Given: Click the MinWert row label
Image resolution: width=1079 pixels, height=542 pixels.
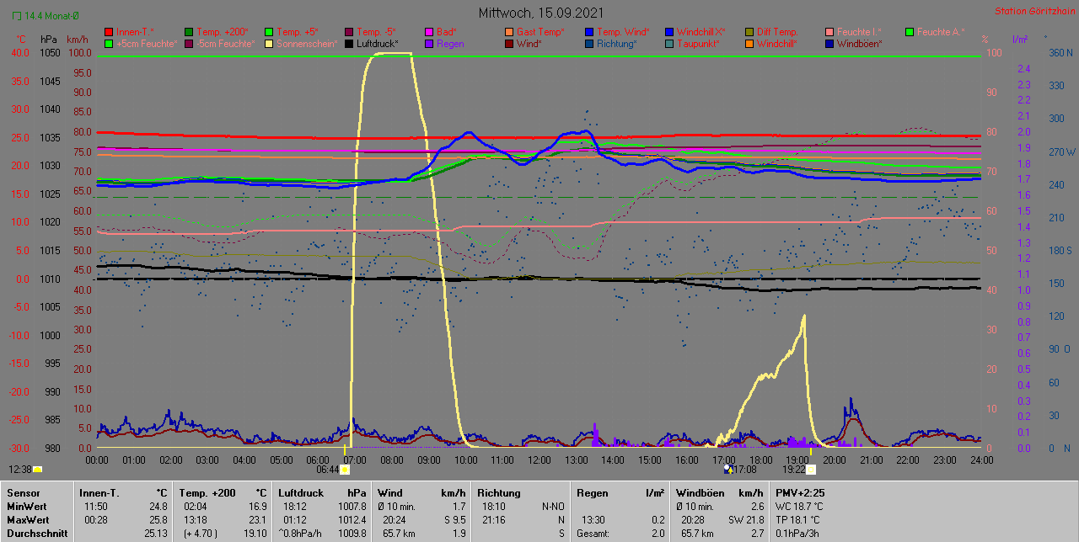Looking at the screenshot, I should [x=25, y=507].
